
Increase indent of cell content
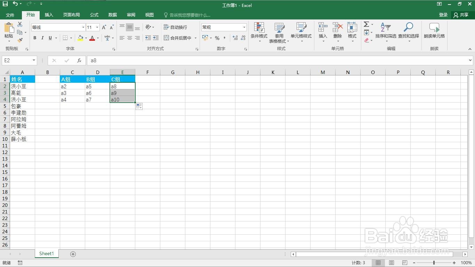(x=156, y=38)
